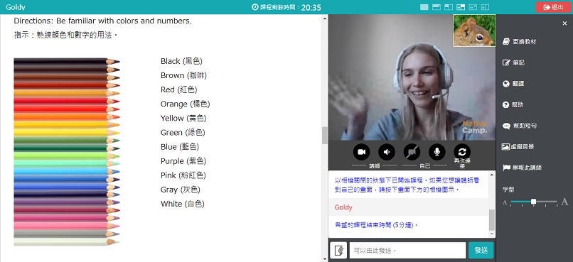The image size is (573, 262).
Task: Click the chat panel scrollbar thumb
Action: pyautogui.click(x=492, y=219)
